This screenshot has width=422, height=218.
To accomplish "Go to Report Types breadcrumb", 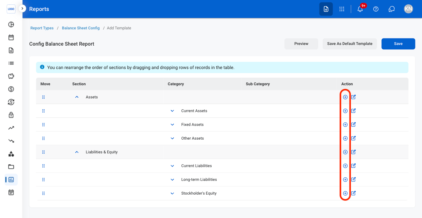I will [x=42, y=28].
